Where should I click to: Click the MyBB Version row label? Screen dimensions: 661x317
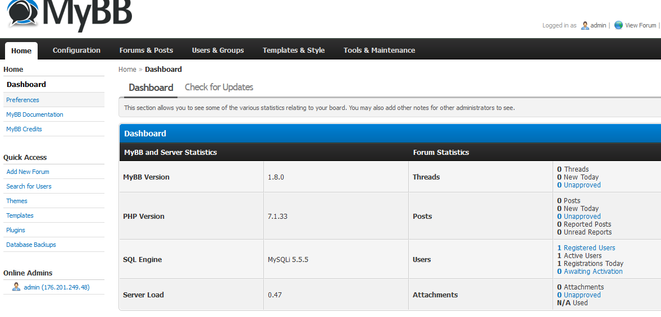click(146, 177)
